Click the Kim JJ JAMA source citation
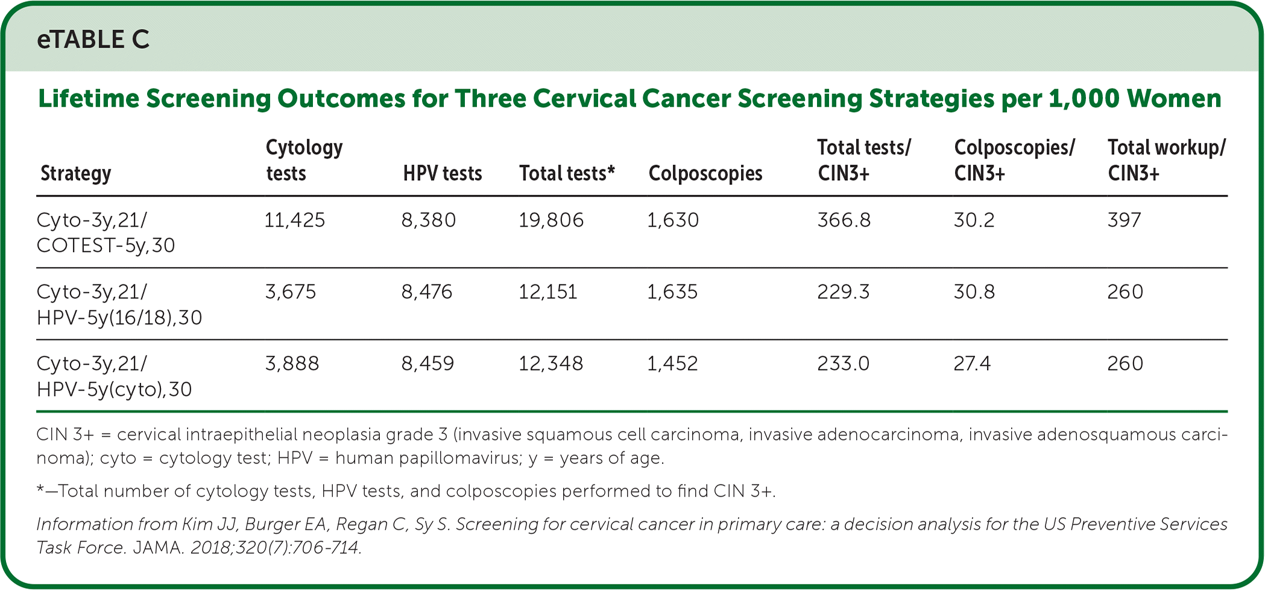Screen dimensions: 1265x590 click(x=631, y=536)
